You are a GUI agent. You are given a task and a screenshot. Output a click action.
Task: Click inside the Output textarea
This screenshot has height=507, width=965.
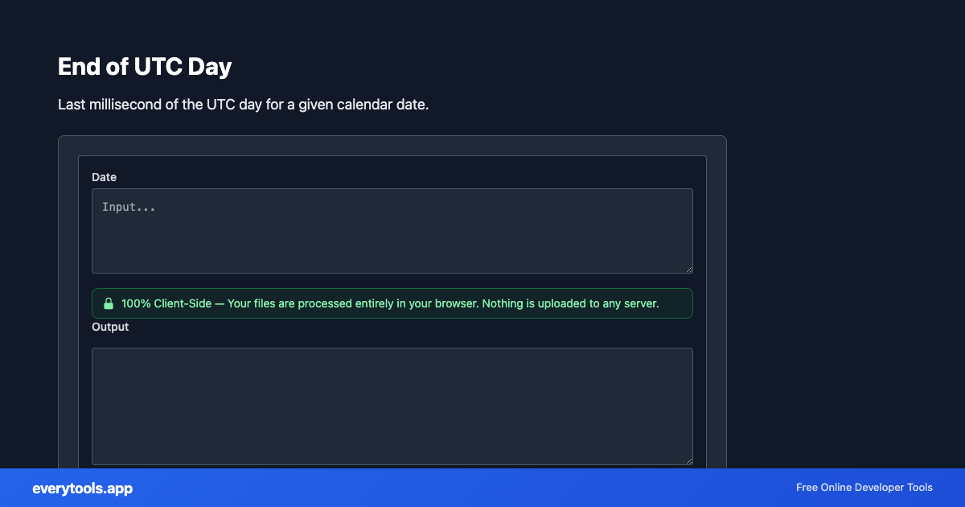click(x=392, y=406)
